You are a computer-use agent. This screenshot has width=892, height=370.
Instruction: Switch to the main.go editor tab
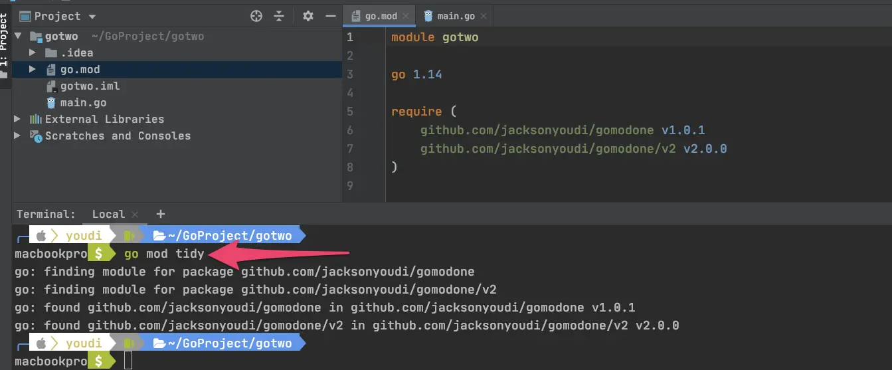[x=456, y=16]
